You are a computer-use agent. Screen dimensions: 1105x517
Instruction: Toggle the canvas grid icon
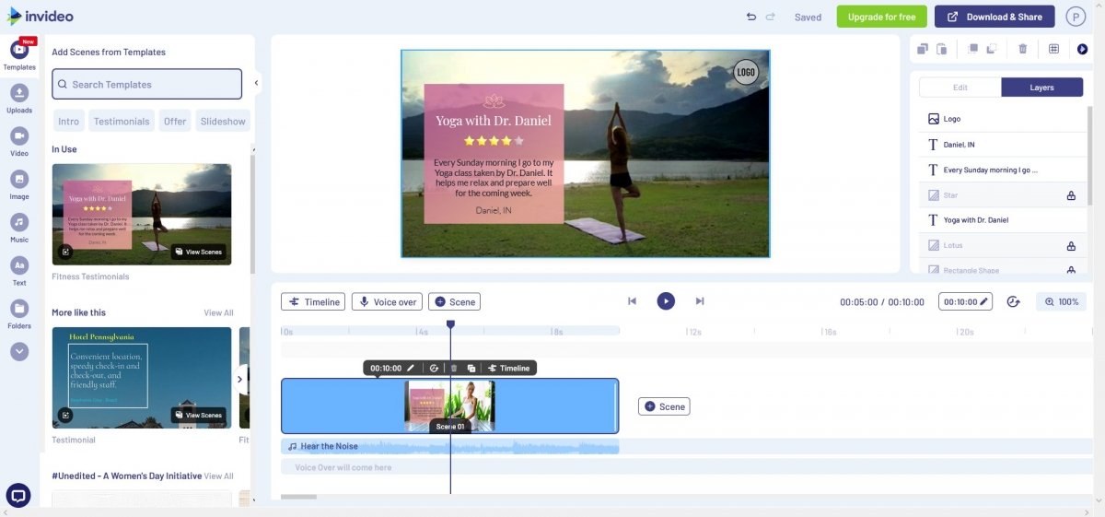1053,49
